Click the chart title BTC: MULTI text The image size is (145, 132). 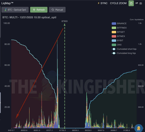pyautogui.click(x=29, y=17)
